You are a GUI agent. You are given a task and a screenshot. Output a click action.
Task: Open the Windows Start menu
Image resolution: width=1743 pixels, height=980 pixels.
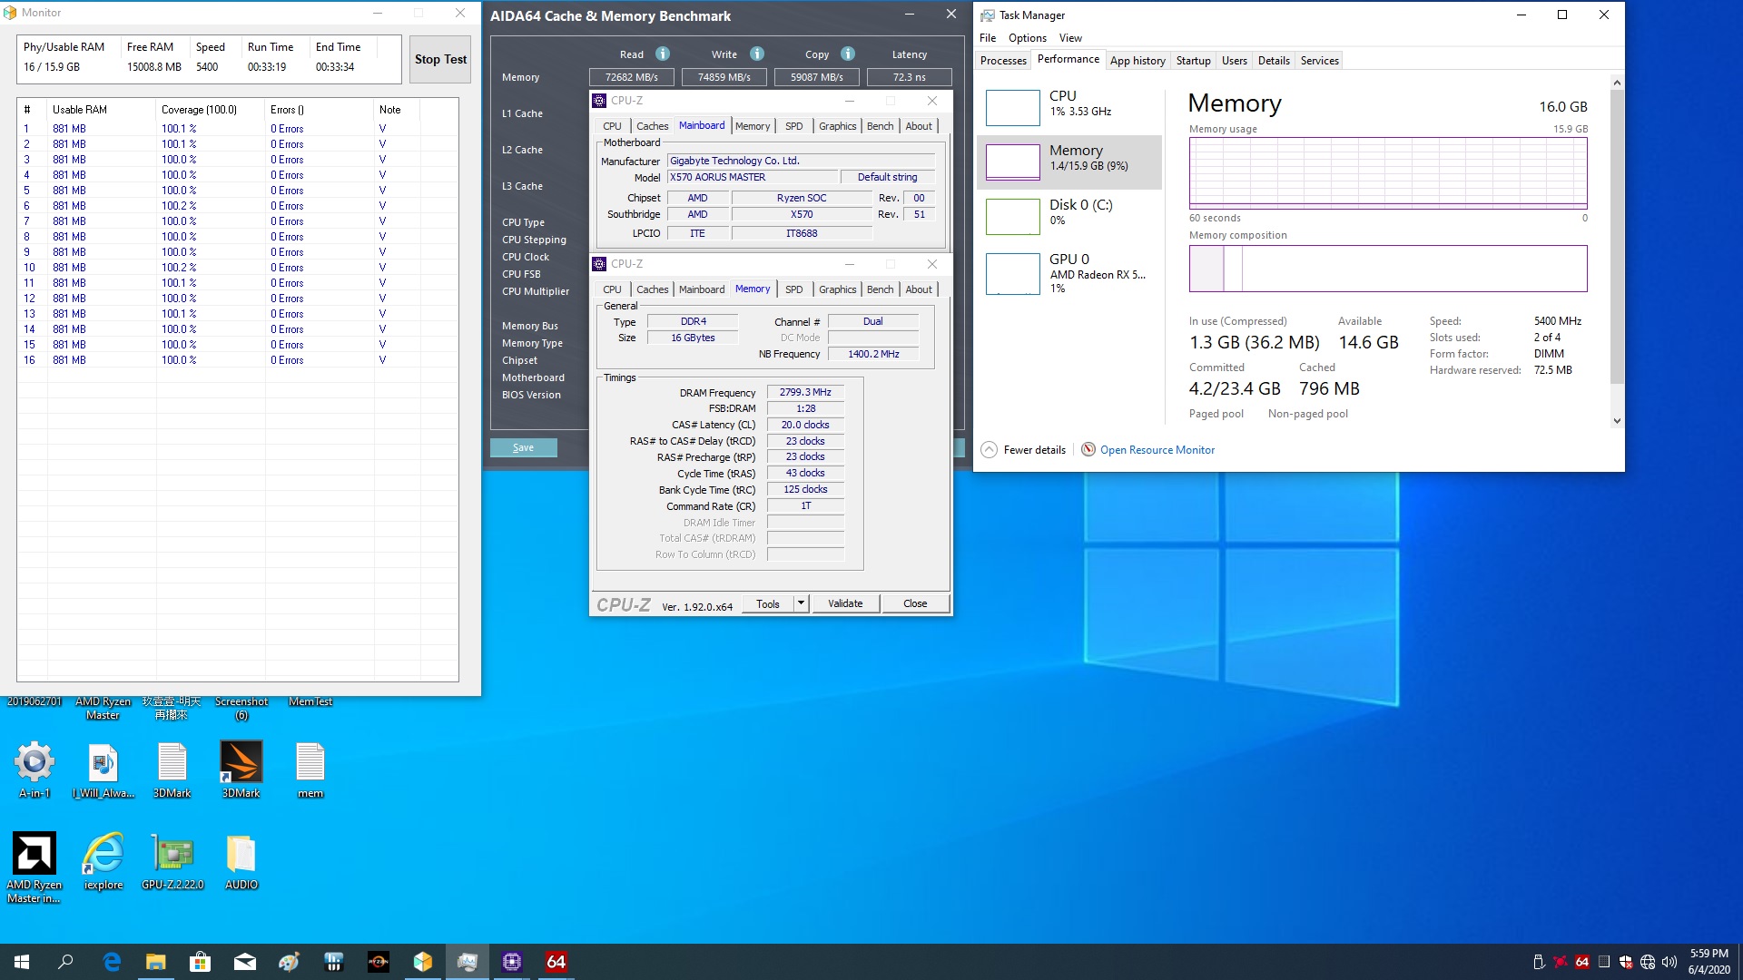click(22, 962)
